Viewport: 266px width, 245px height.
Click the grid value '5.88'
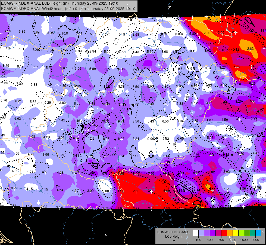34,84
